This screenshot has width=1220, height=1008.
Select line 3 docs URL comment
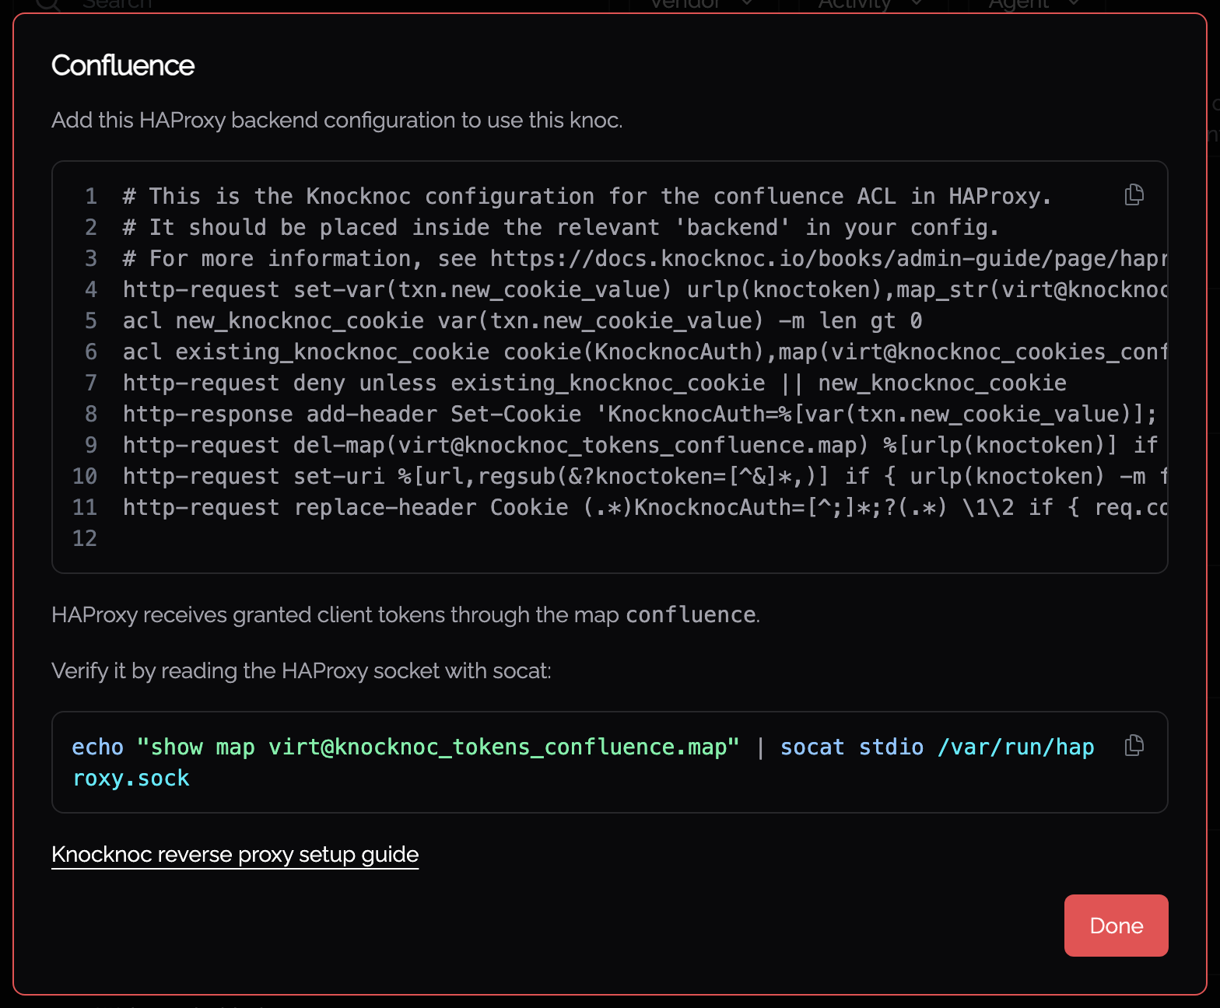pyautogui.click(x=645, y=258)
